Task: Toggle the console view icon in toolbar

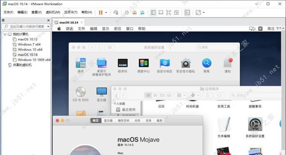Action: 187,12
